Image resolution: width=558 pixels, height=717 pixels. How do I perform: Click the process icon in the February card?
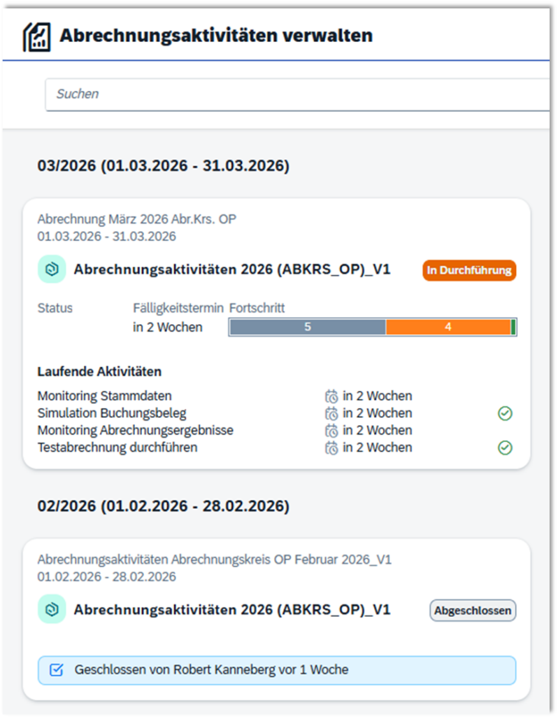(52, 609)
